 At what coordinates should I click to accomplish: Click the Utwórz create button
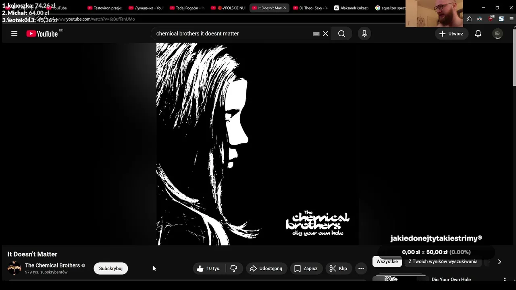tap(451, 34)
